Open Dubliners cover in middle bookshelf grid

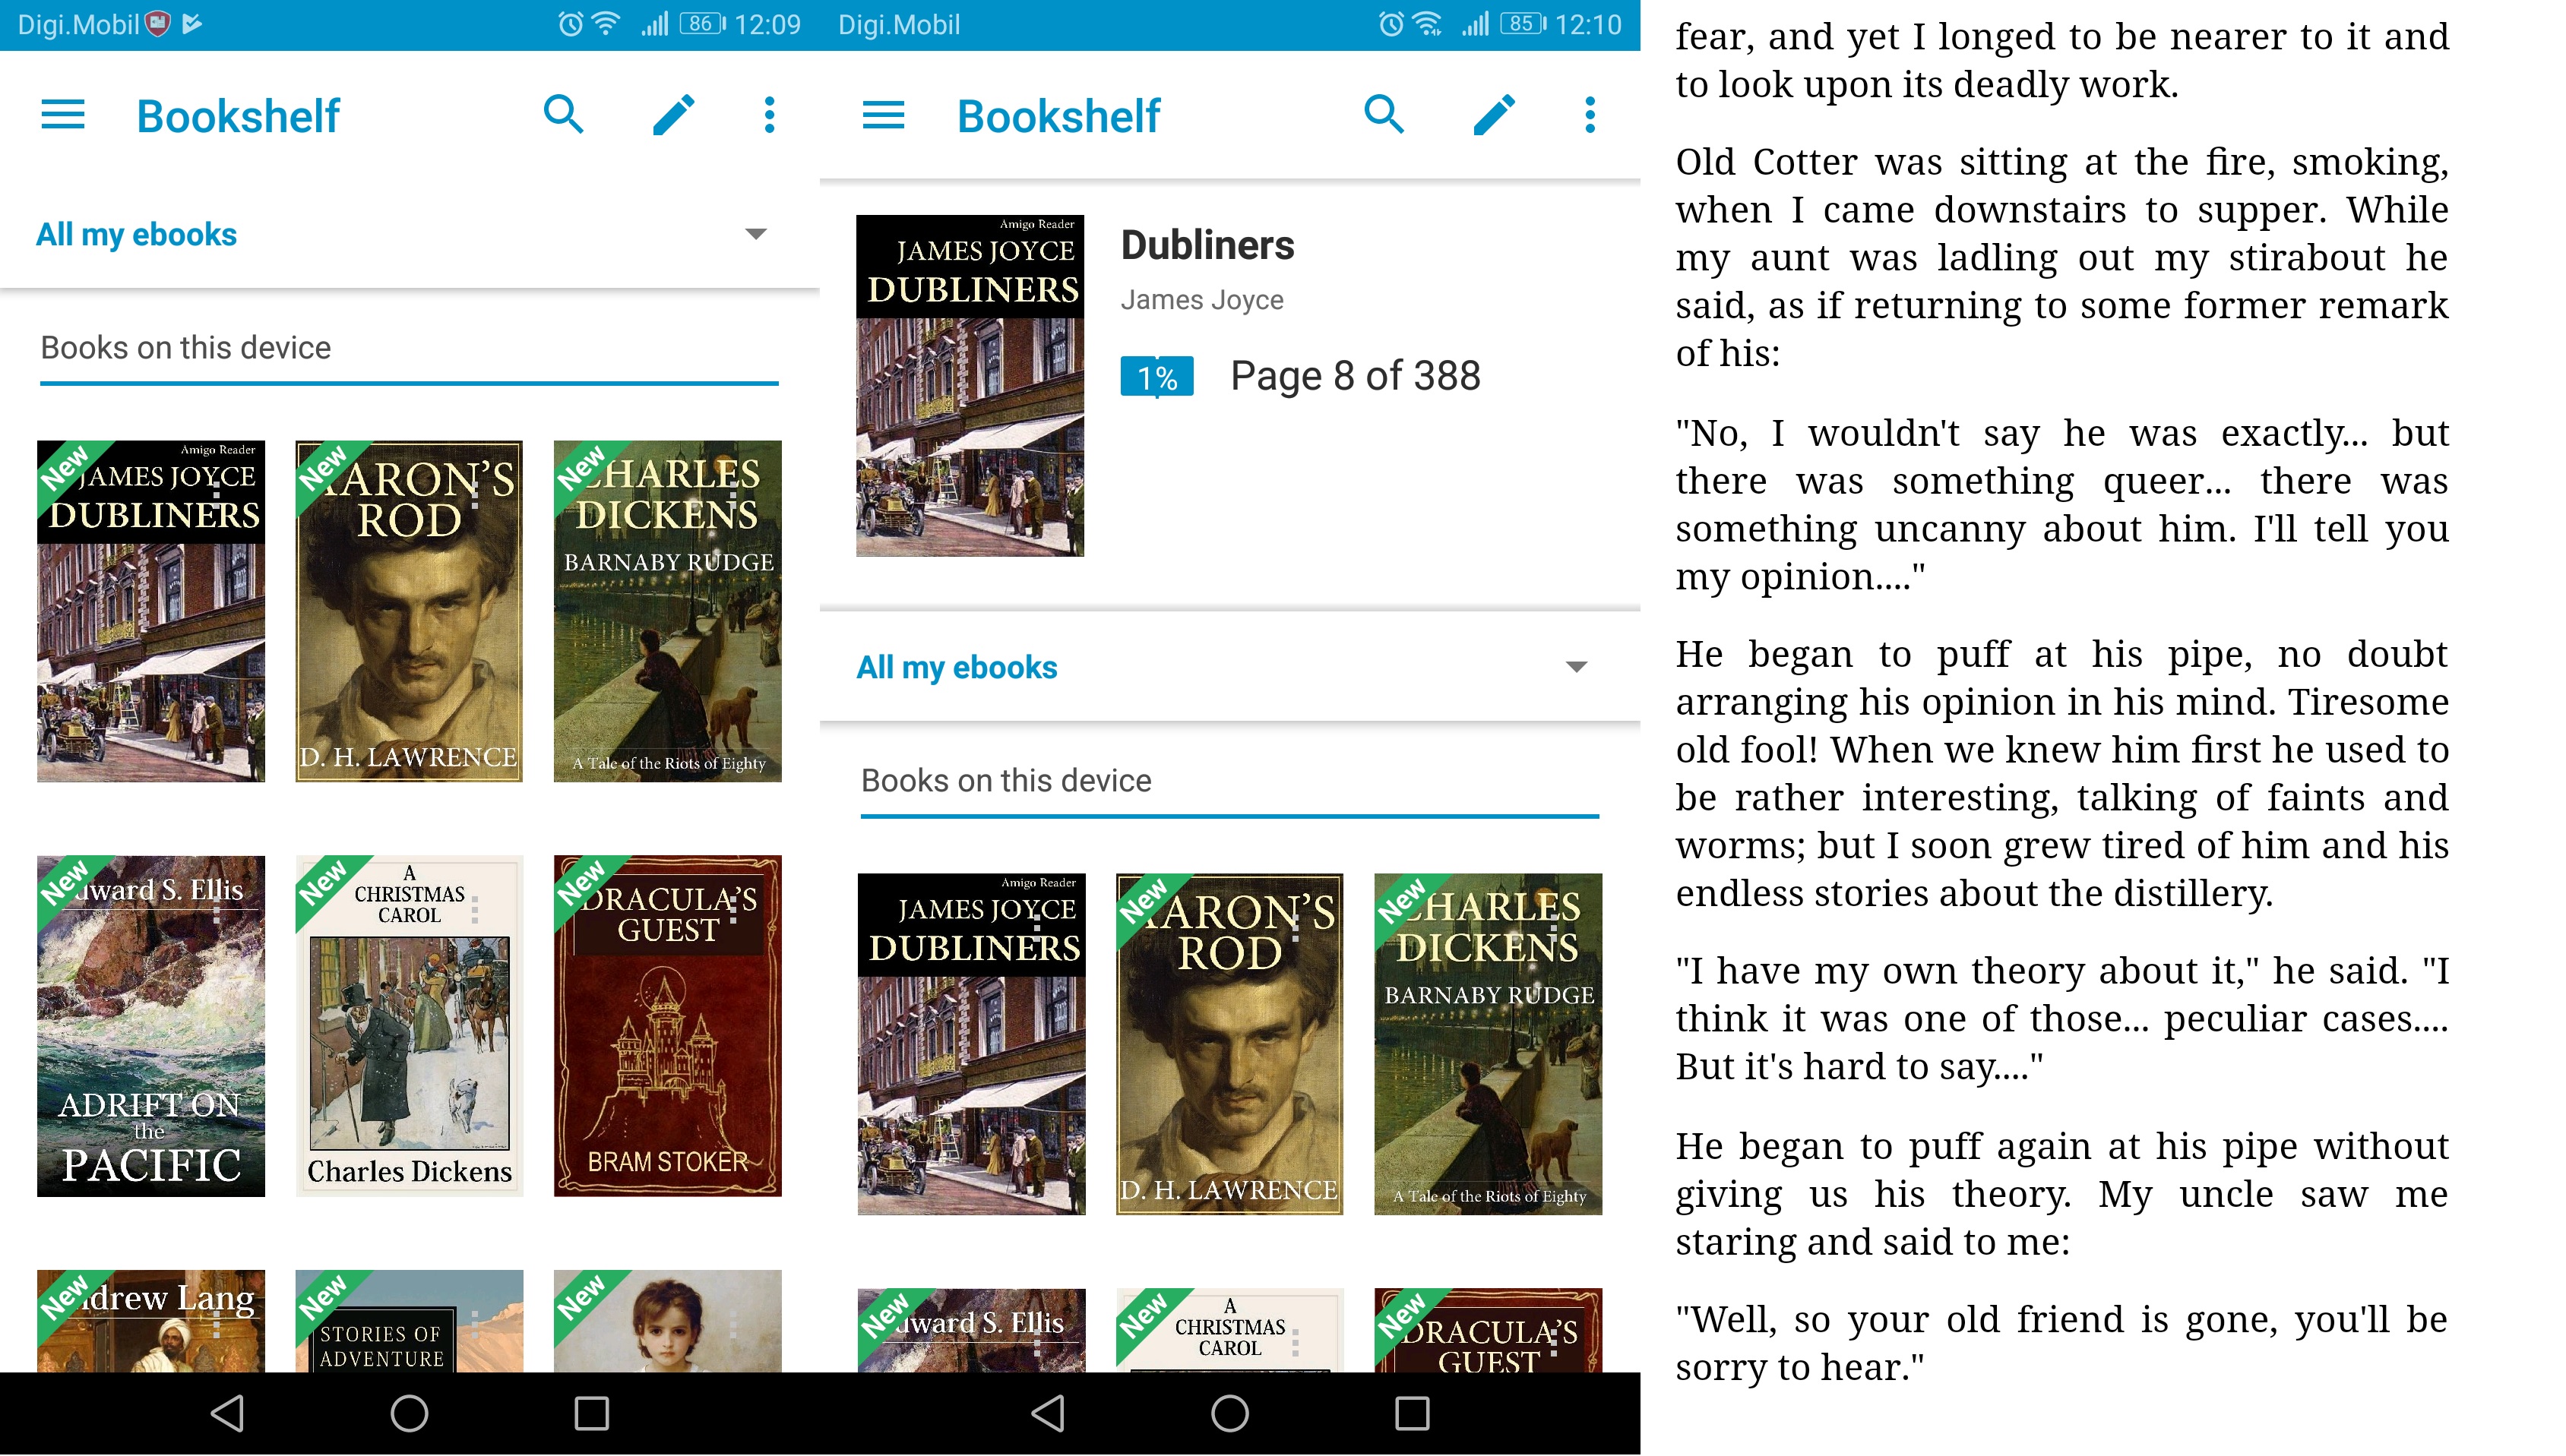tap(971, 1044)
